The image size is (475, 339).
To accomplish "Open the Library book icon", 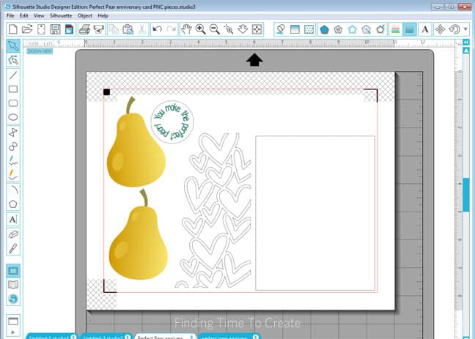I will click(13, 285).
